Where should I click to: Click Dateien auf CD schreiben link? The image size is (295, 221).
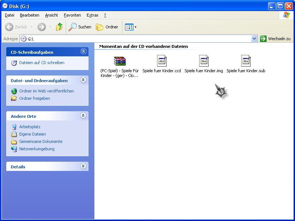[42, 63]
